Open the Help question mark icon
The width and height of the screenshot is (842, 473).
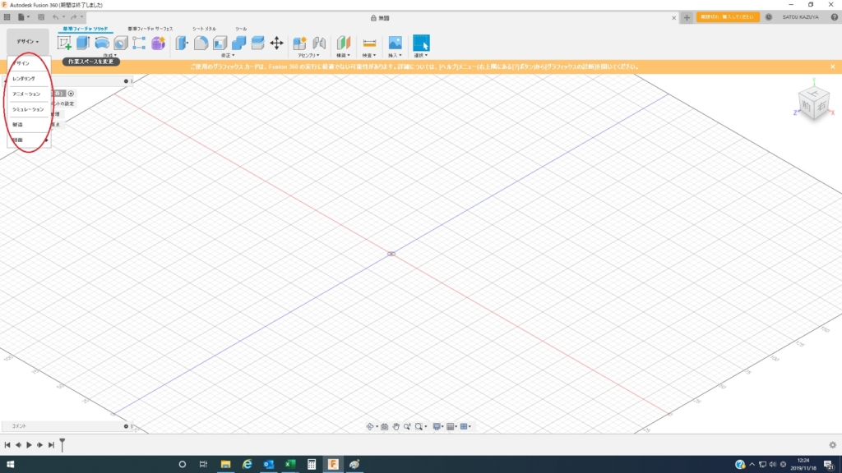point(834,17)
